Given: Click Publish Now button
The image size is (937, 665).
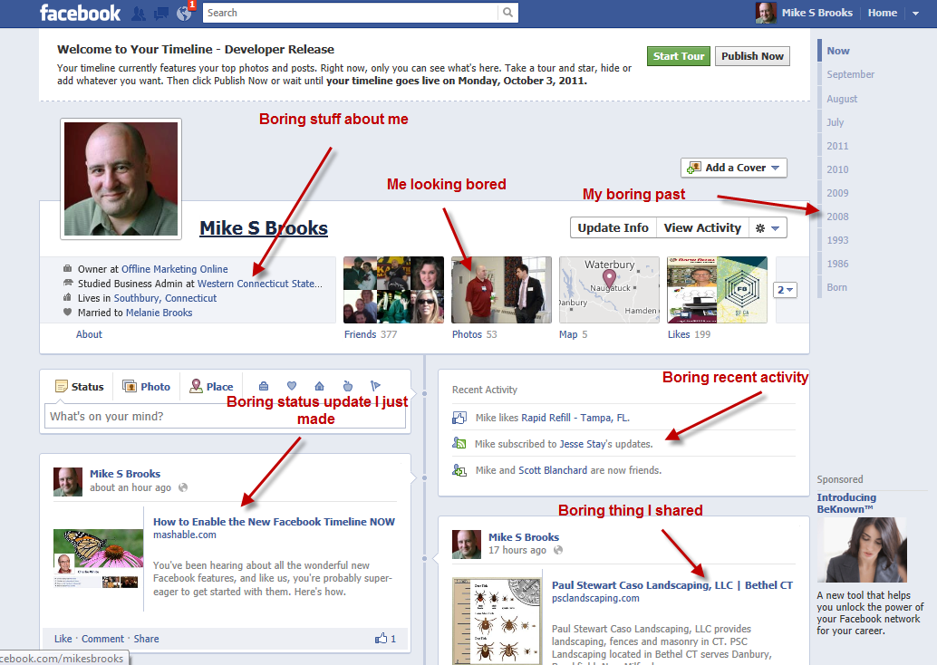Looking at the screenshot, I should click(752, 56).
